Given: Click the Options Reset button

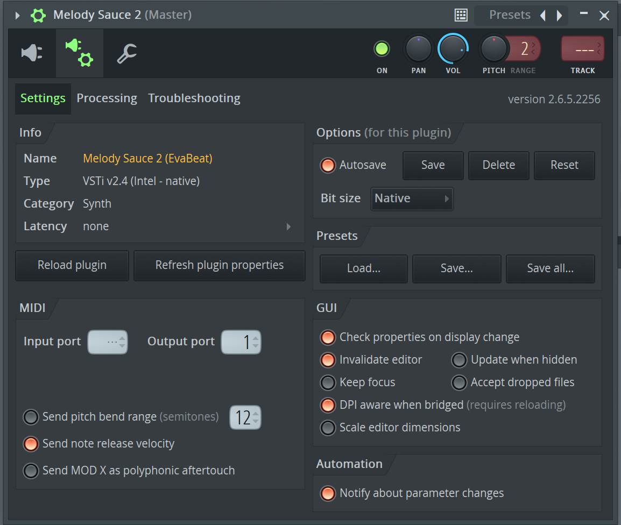Looking at the screenshot, I should tap(564, 165).
